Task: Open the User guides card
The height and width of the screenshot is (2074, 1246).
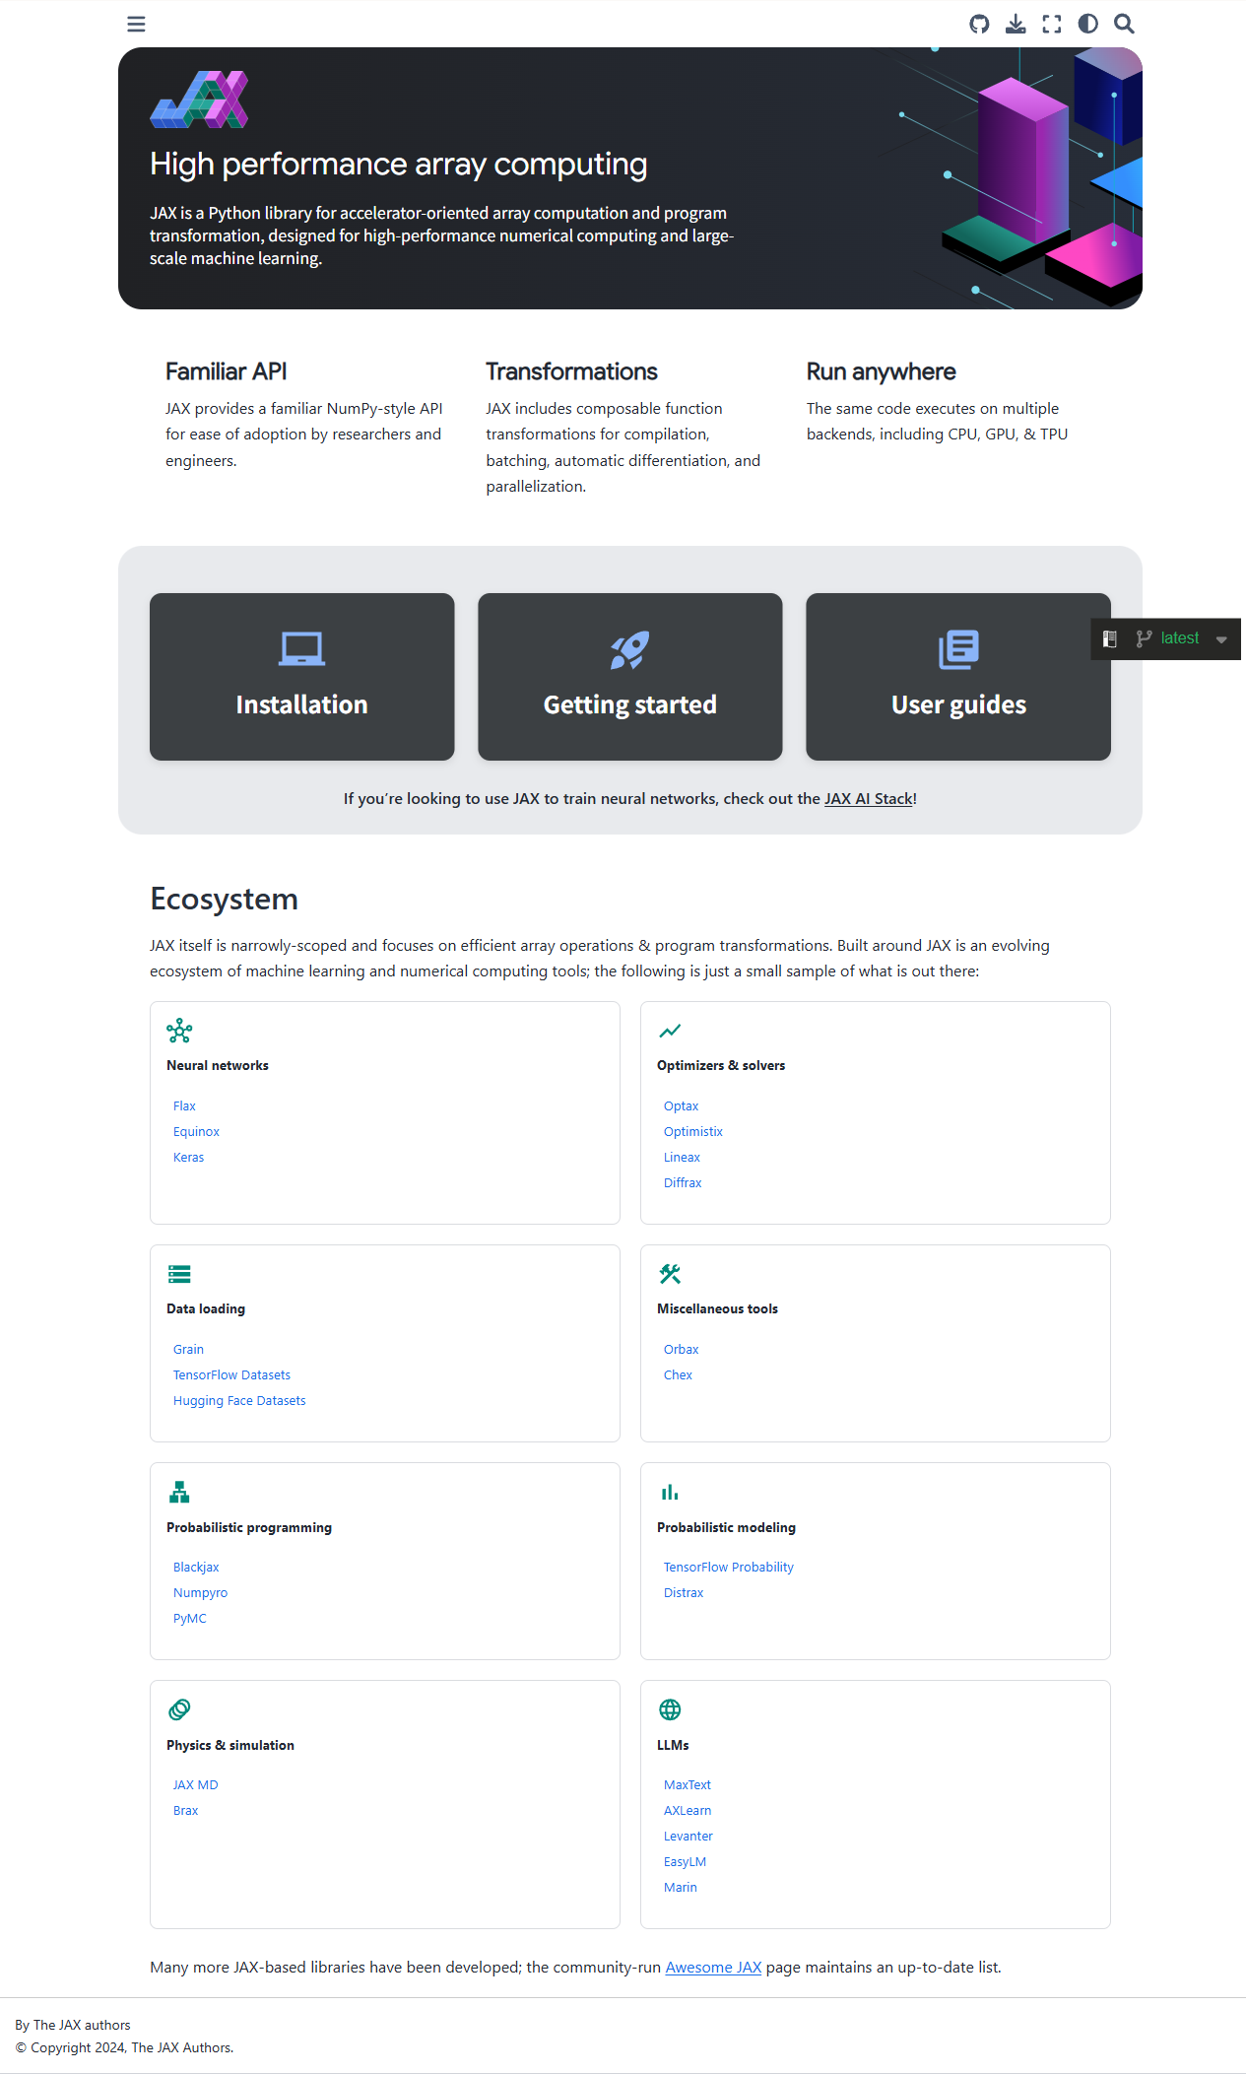Action: (957, 677)
